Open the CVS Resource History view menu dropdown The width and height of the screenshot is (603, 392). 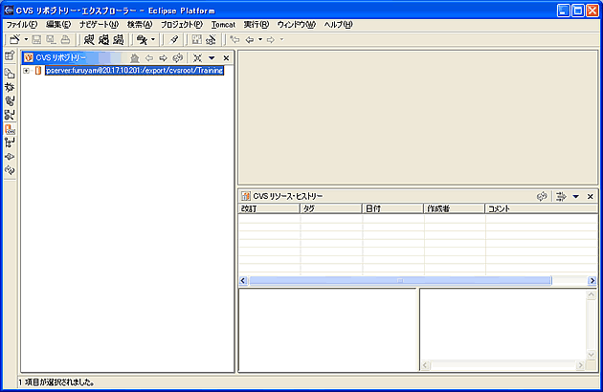(x=575, y=196)
